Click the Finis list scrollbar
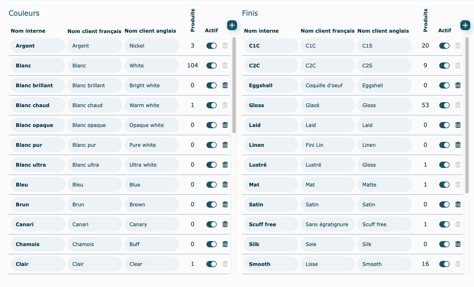The image size is (474, 287). tap(467, 112)
